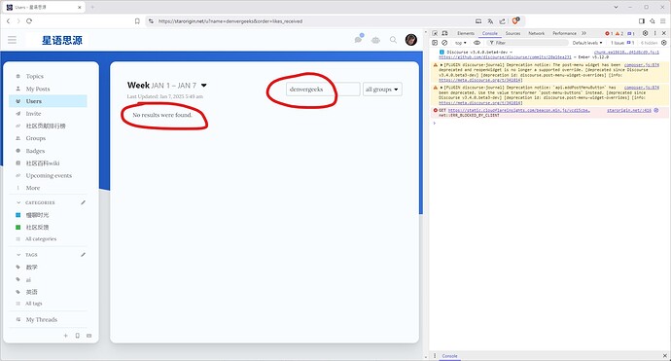Open Default levels dropdown
This screenshot has width=671, height=361.
pyautogui.click(x=587, y=43)
